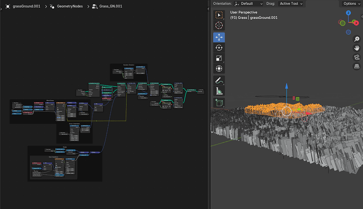The height and width of the screenshot is (209, 363).
Task: Choose the Rotate tool
Action: coord(219,48)
